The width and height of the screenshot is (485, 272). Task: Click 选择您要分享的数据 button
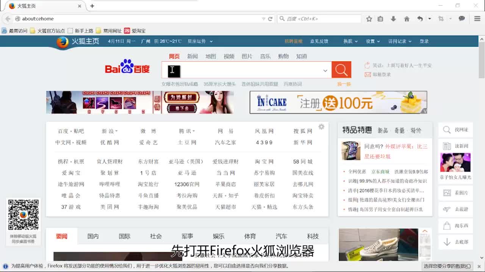tap(447, 266)
